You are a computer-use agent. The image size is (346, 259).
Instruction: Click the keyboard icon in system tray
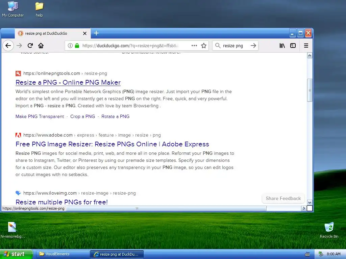(307, 254)
